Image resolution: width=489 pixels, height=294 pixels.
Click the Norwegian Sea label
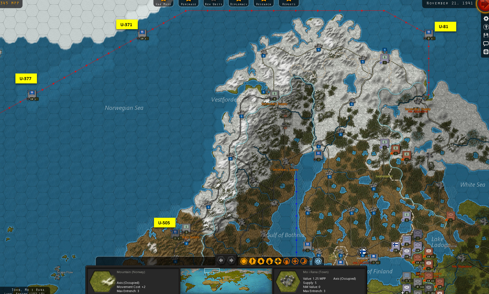click(124, 108)
